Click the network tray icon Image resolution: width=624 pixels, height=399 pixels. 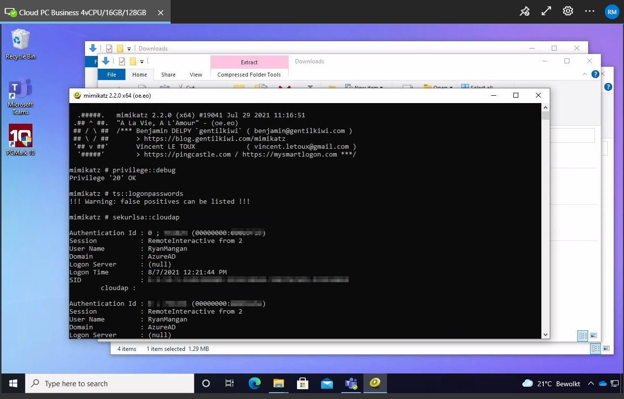coord(615,384)
